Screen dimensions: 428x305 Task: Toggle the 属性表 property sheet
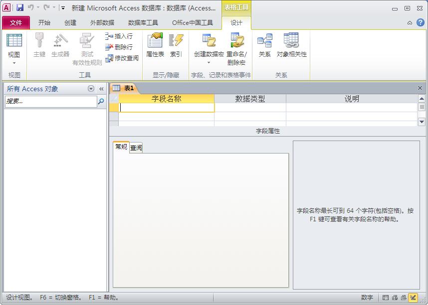coord(155,45)
